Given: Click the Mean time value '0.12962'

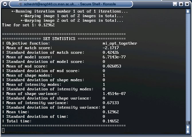Looking at the screenshot, I should click(x=111, y=112).
